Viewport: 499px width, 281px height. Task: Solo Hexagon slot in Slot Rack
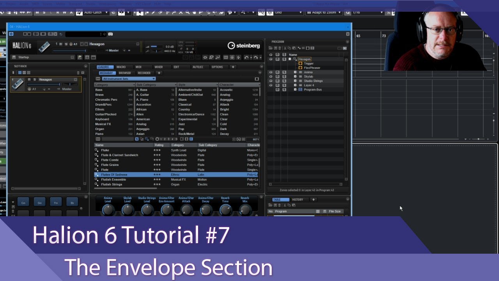coord(34,80)
